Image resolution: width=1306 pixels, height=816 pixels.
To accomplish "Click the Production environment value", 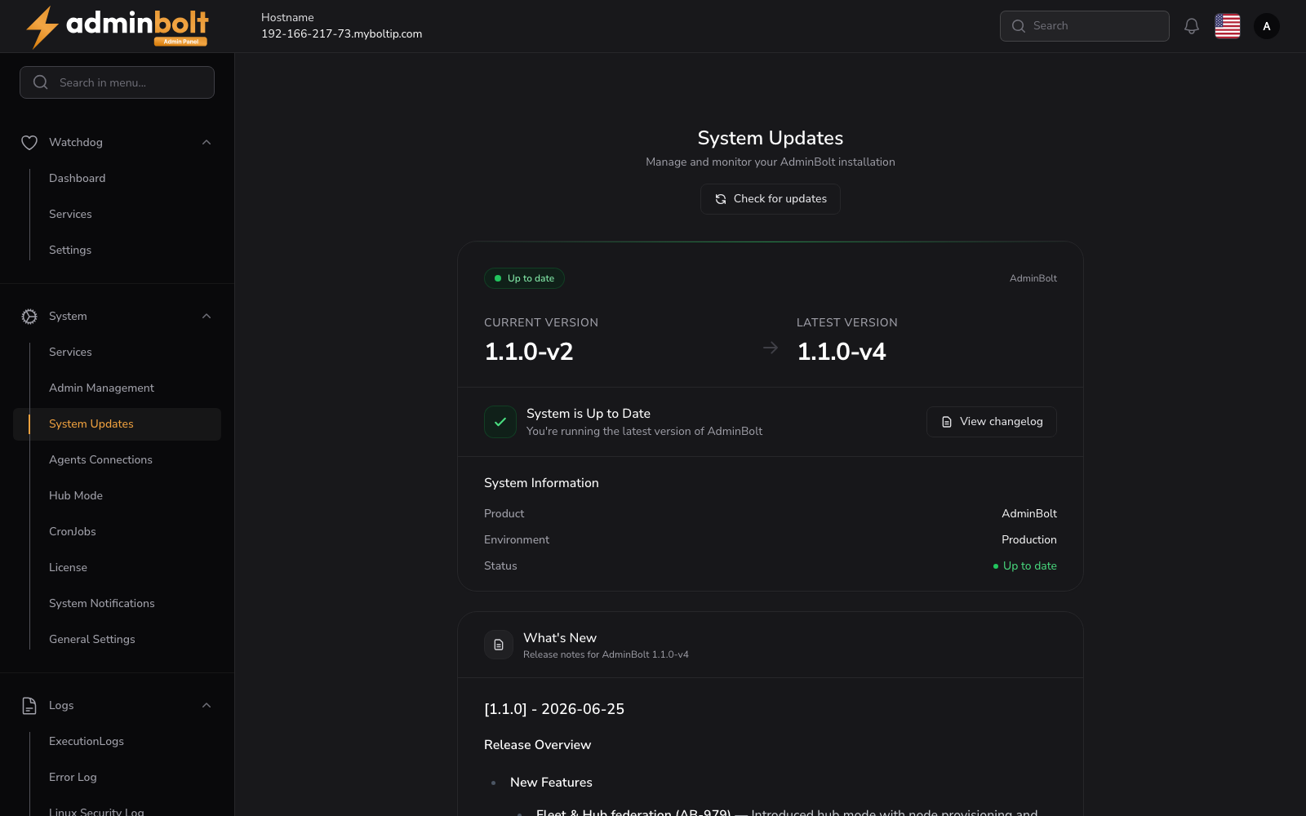I will click(1029, 540).
